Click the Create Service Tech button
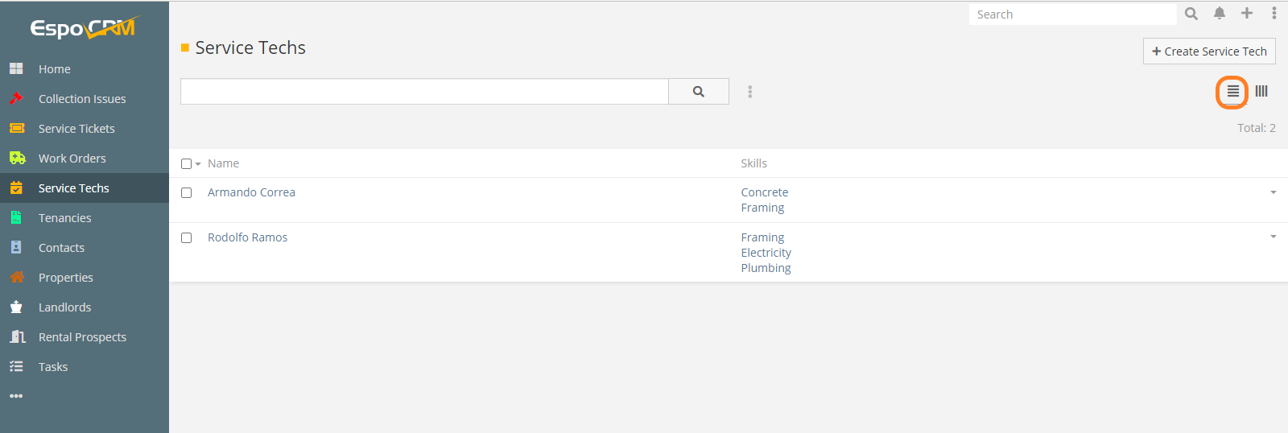Image resolution: width=1288 pixels, height=433 pixels. click(x=1209, y=52)
